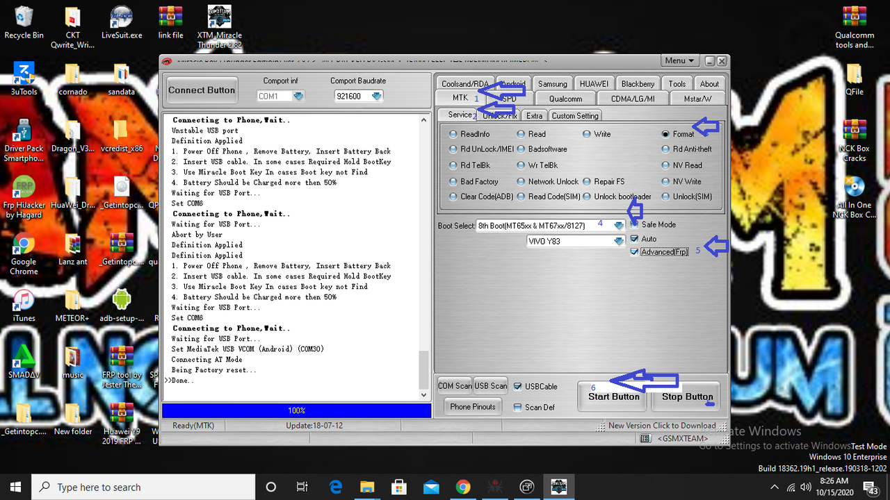890x500 pixels.
Task: Click the Phone Pinouts button
Action: (473, 407)
